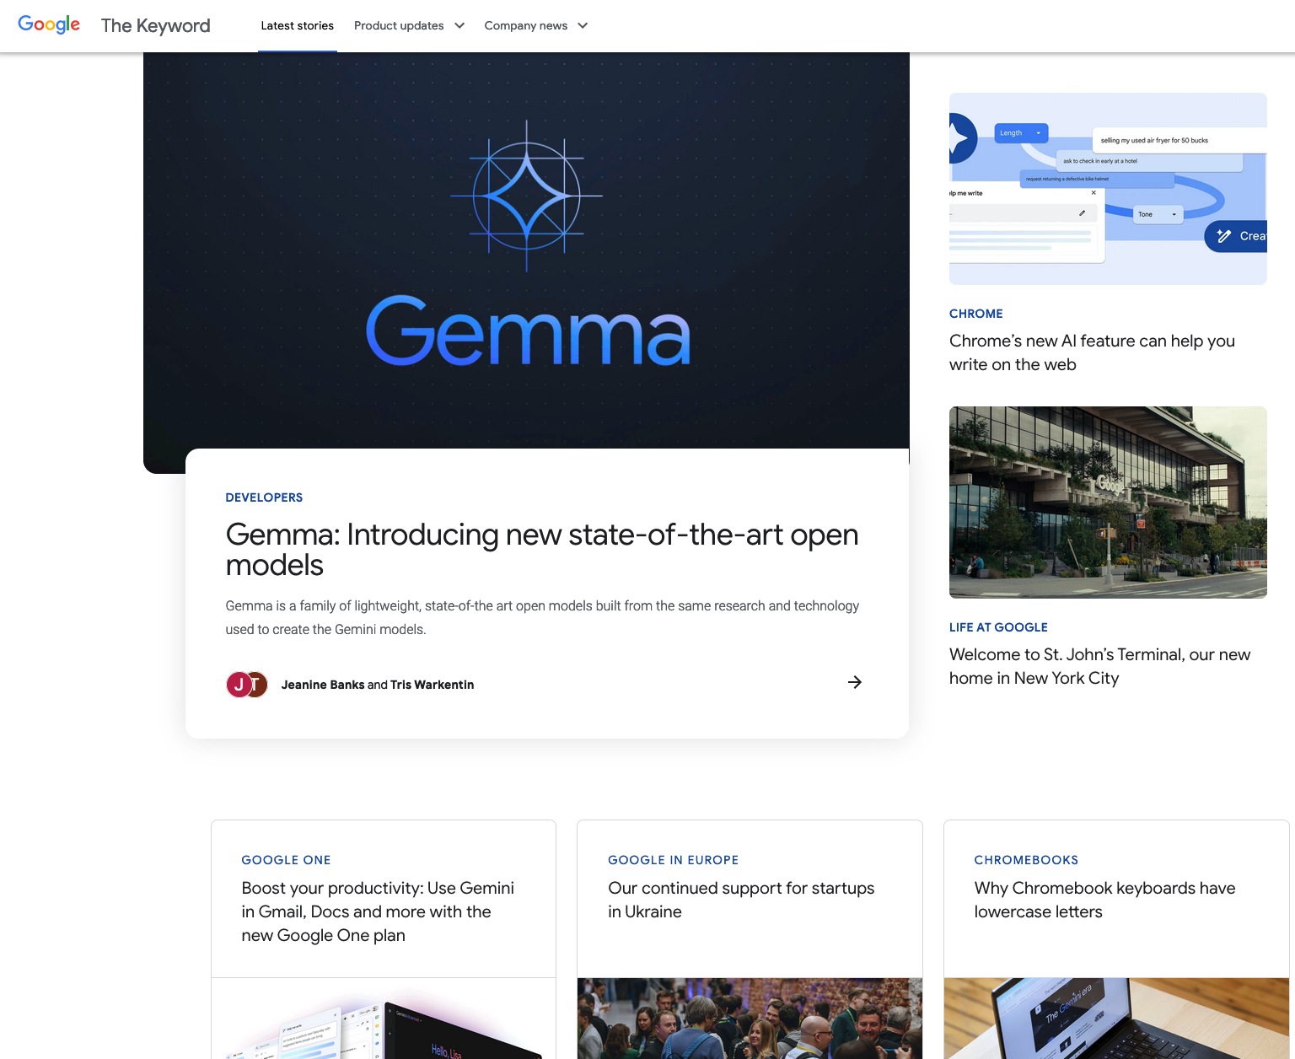Open the Google One Gemini productivity article

[x=377, y=911]
